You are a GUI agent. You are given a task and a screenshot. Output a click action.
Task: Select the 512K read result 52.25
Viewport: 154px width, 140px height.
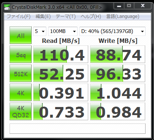click(61, 73)
